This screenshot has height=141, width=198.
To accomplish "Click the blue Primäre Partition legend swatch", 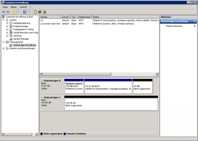I will (64, 134).
